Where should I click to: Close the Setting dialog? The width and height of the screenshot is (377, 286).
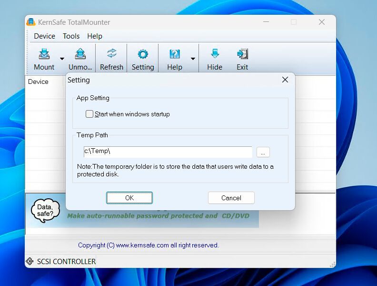[285, 80]
